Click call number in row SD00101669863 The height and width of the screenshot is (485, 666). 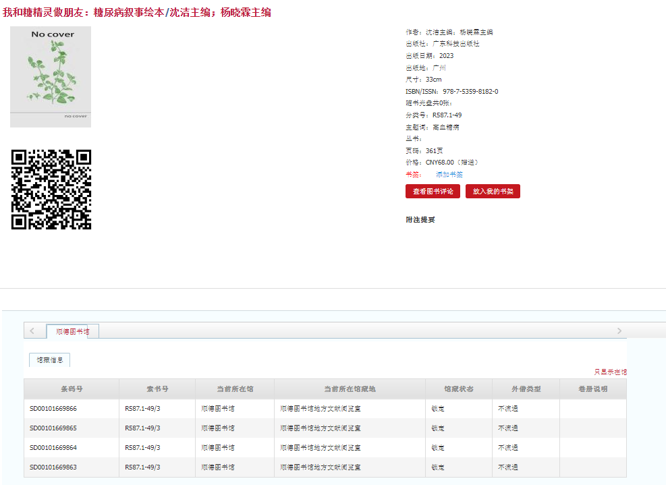[x=142, y=467]
